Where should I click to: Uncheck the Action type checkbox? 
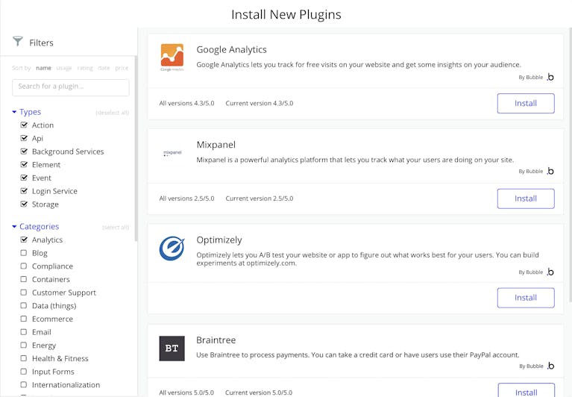click(x=24, y=125)
